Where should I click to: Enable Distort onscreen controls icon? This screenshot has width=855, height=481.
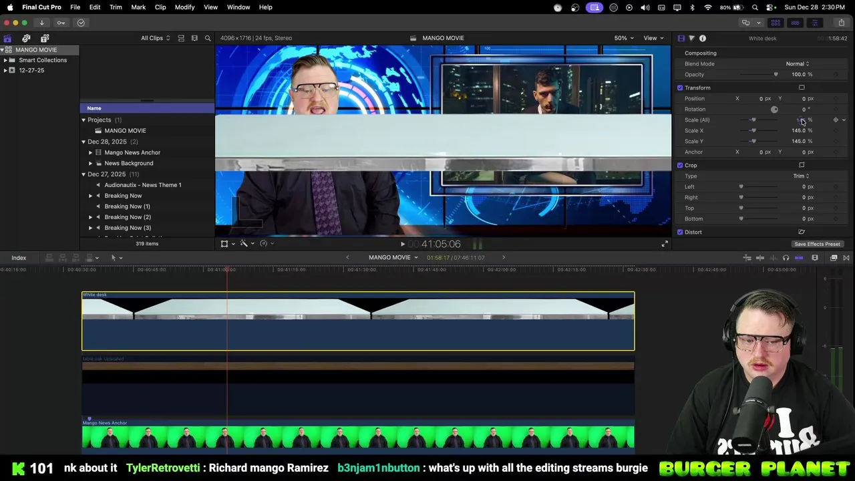tap(802, 232)
